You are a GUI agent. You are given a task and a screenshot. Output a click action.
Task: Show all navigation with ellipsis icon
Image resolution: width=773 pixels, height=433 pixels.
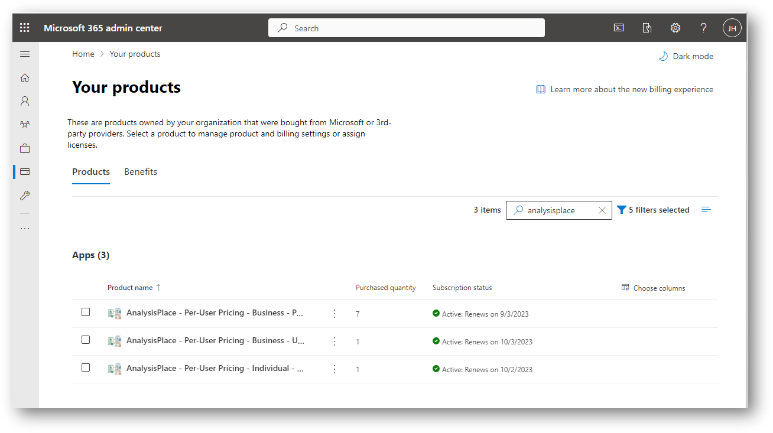(25, 229)
